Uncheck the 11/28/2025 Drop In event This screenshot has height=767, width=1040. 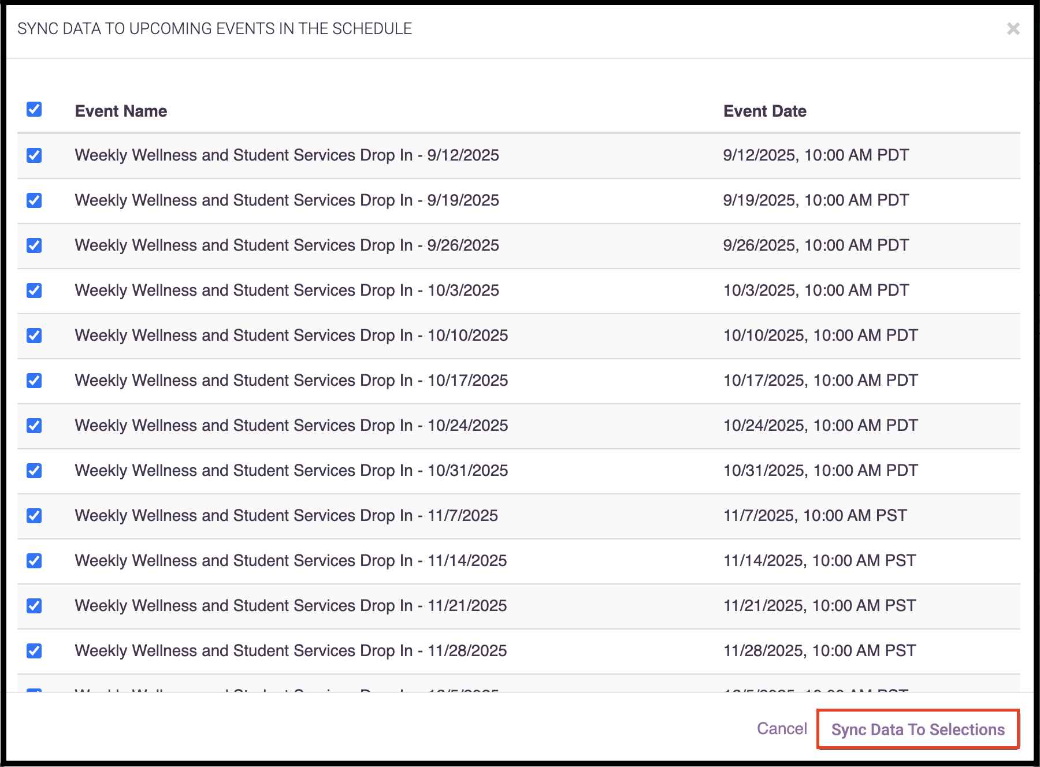click(34, 651)
